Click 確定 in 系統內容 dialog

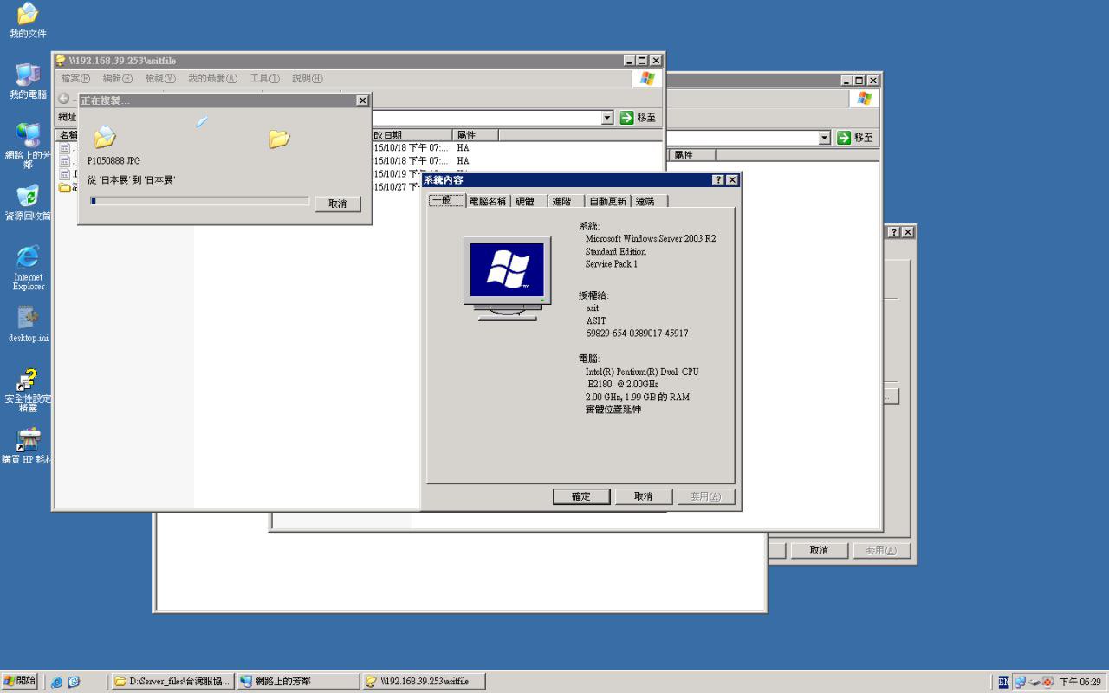coord(580,496)
